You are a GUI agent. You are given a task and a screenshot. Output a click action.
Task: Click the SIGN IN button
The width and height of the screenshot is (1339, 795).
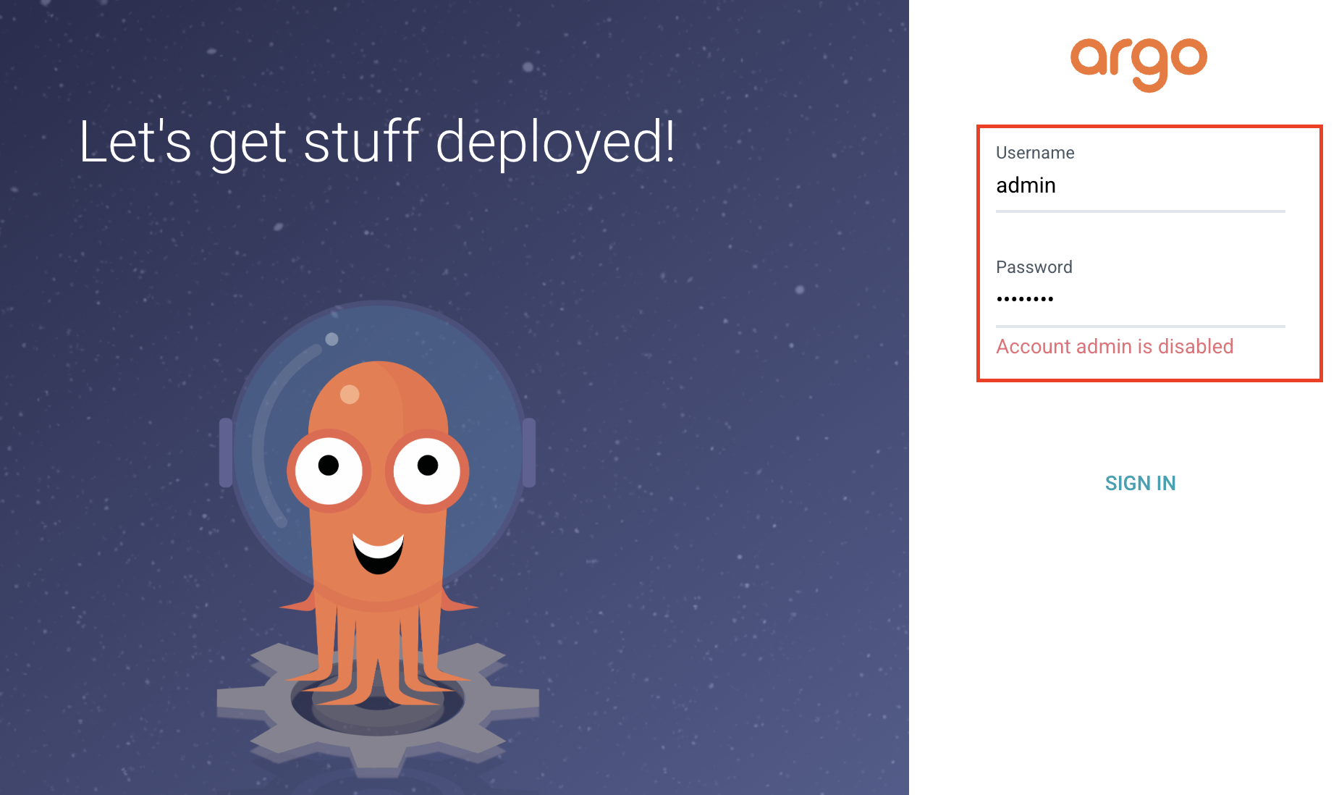point(1140,484)
